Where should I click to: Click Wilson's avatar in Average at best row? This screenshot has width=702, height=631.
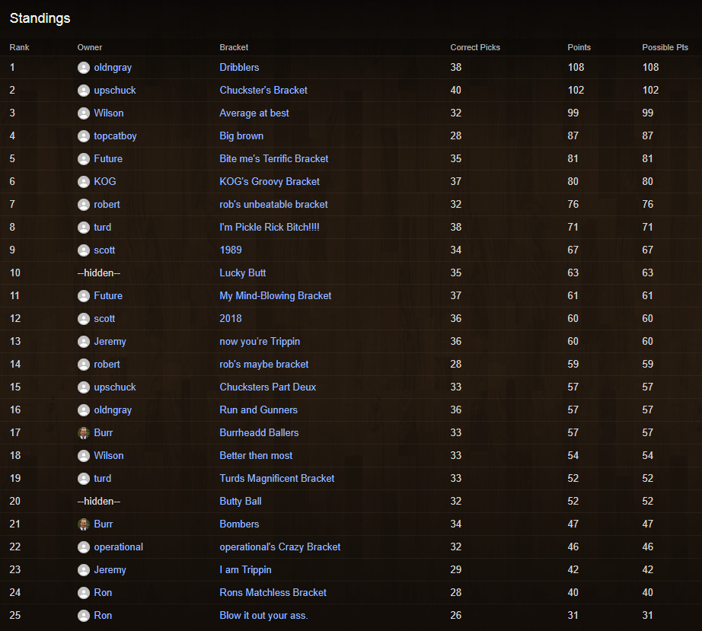click(x=84, y=113)
